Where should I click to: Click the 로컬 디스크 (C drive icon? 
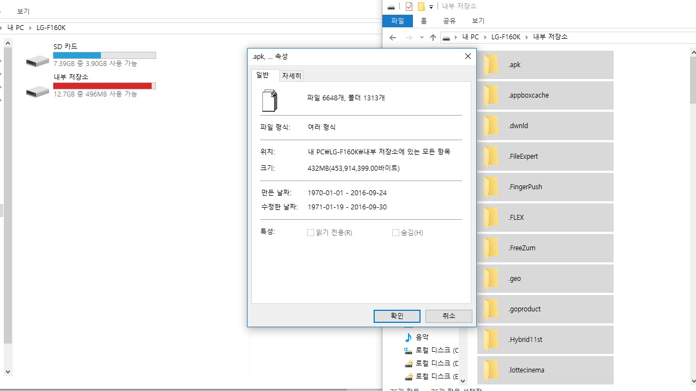[408, 350]
